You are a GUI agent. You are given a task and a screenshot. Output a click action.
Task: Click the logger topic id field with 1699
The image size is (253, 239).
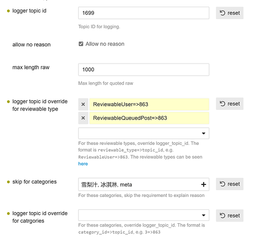144,13
